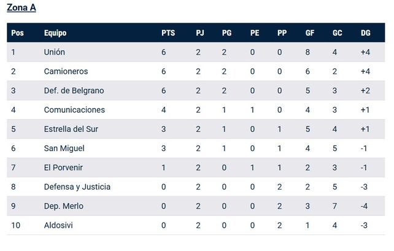This screenshot has width=394, height=251.
Task: Select team name Unión
Action: coord(54,52)
